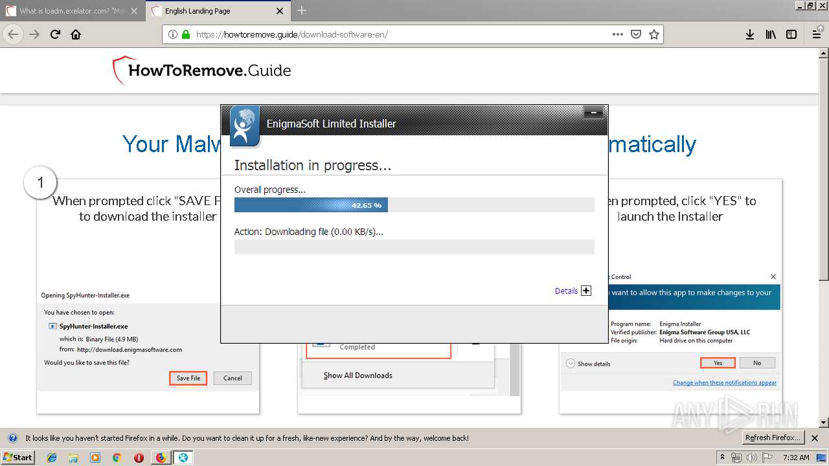This screenshot has width=829, height=466.
Task: Click Show All Downloads in the page
Action: pyautogui.click(x=358, y=375)
